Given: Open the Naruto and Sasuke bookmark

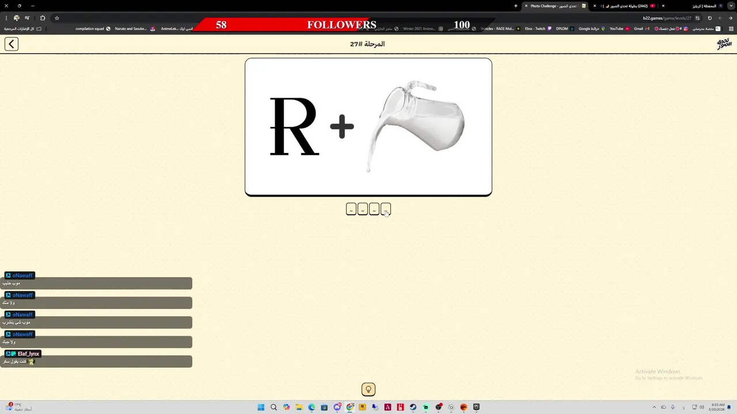Looking at the screenshot, I should [135, 29].
